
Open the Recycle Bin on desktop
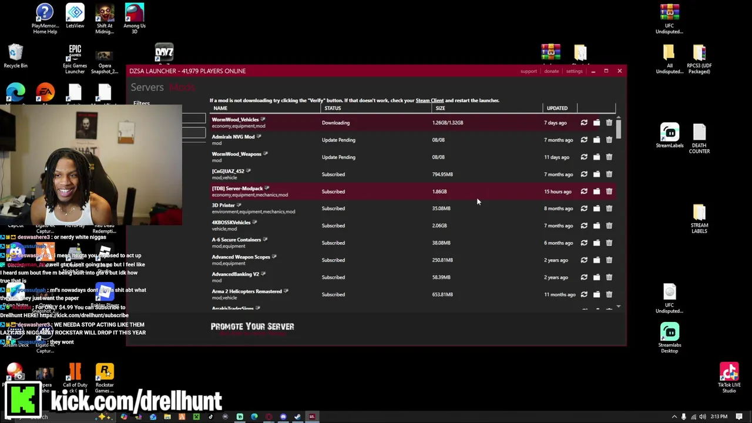[16, 56]
